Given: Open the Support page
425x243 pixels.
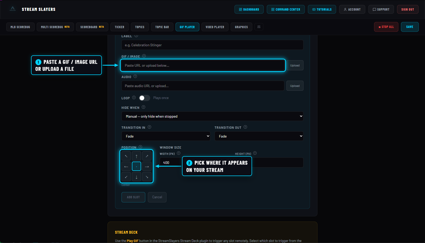Looking at the screenshot, I should pyautogui.click(x=381, y=9).
